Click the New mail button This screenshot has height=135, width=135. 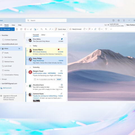click(x=6, y=29)
